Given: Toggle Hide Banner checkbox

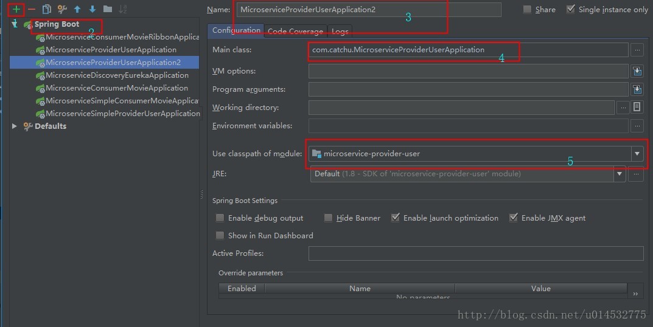Looking at the screenshot, I should (328, 218).
